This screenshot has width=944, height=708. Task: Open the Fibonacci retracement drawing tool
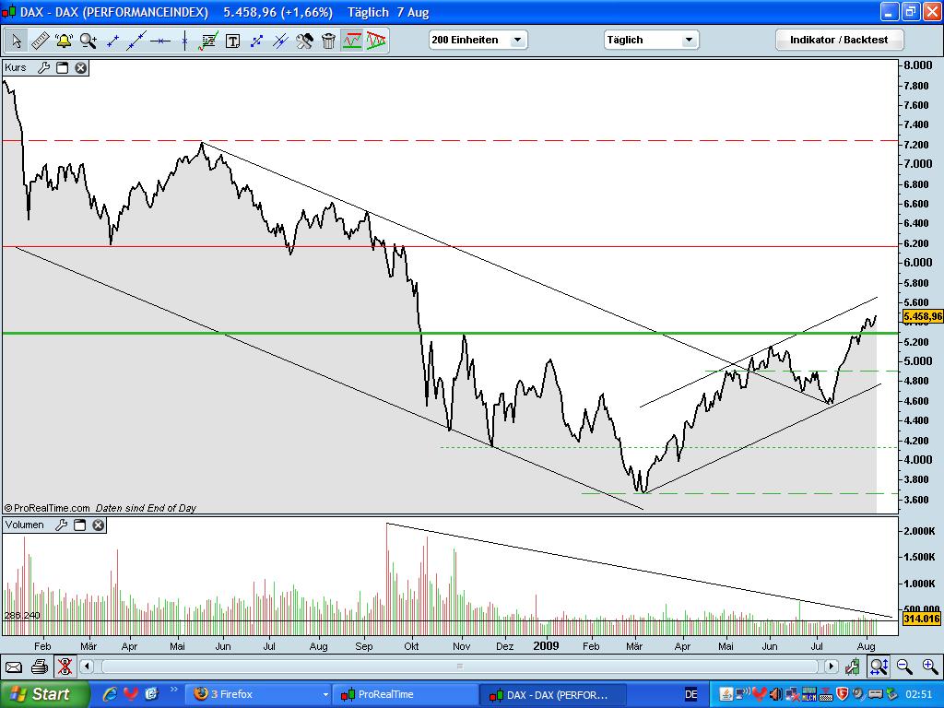click(208, 41)
